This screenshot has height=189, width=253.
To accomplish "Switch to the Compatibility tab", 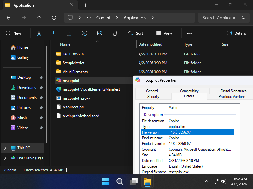I will coord(189,91).
